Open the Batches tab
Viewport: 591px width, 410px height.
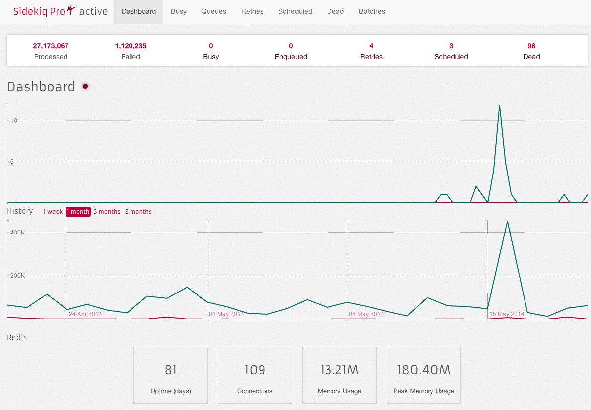(x=372, y=11)
